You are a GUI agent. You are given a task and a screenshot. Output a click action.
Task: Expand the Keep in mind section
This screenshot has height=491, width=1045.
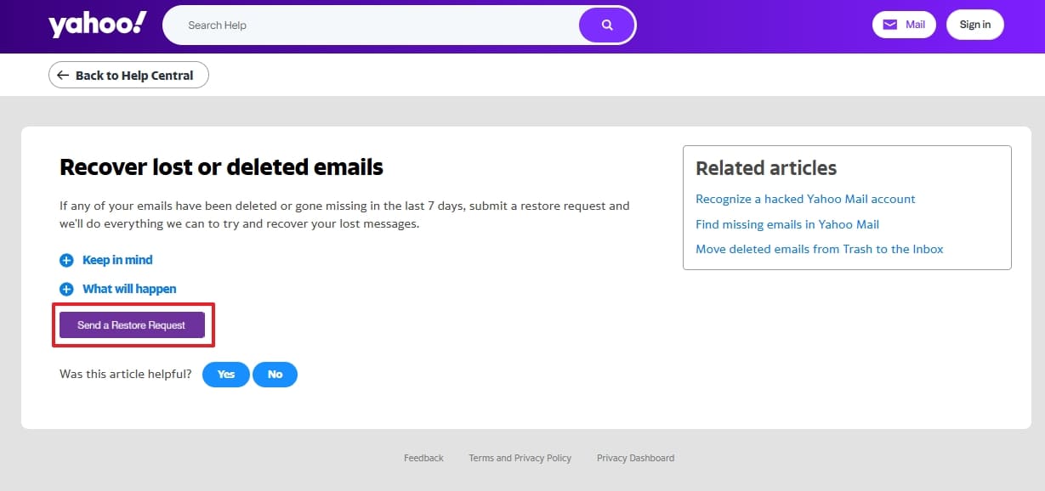tap(116, 260)
